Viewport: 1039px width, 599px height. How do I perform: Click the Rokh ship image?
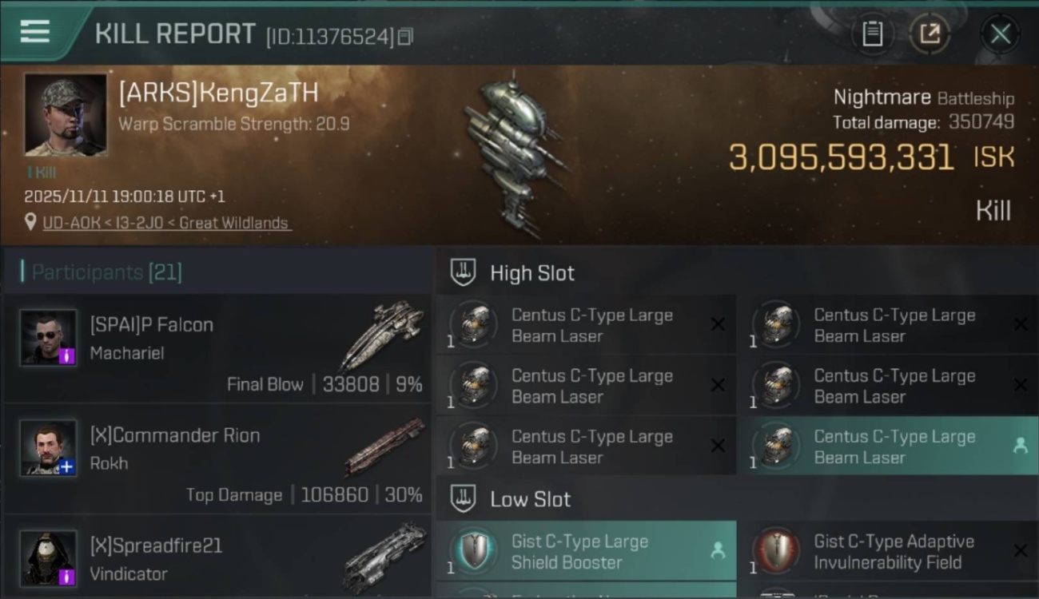click(385, 446)
